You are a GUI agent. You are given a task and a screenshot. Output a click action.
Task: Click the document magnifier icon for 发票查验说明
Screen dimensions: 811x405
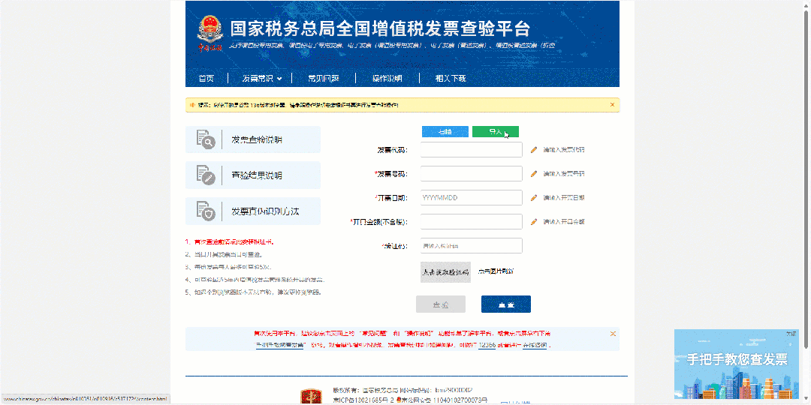click(x=205, y=139)
